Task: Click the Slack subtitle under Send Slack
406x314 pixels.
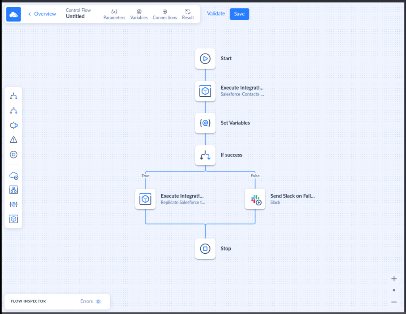Action: pos(275,203)
